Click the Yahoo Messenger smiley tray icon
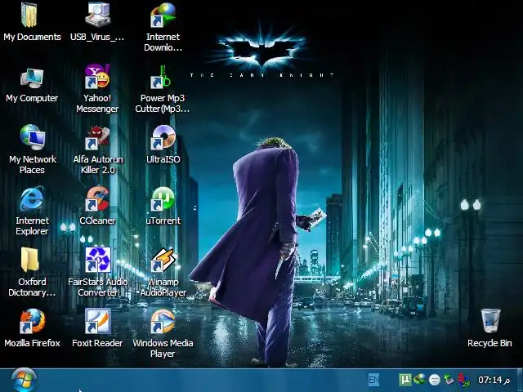The image size is (523, 392). 435,380
